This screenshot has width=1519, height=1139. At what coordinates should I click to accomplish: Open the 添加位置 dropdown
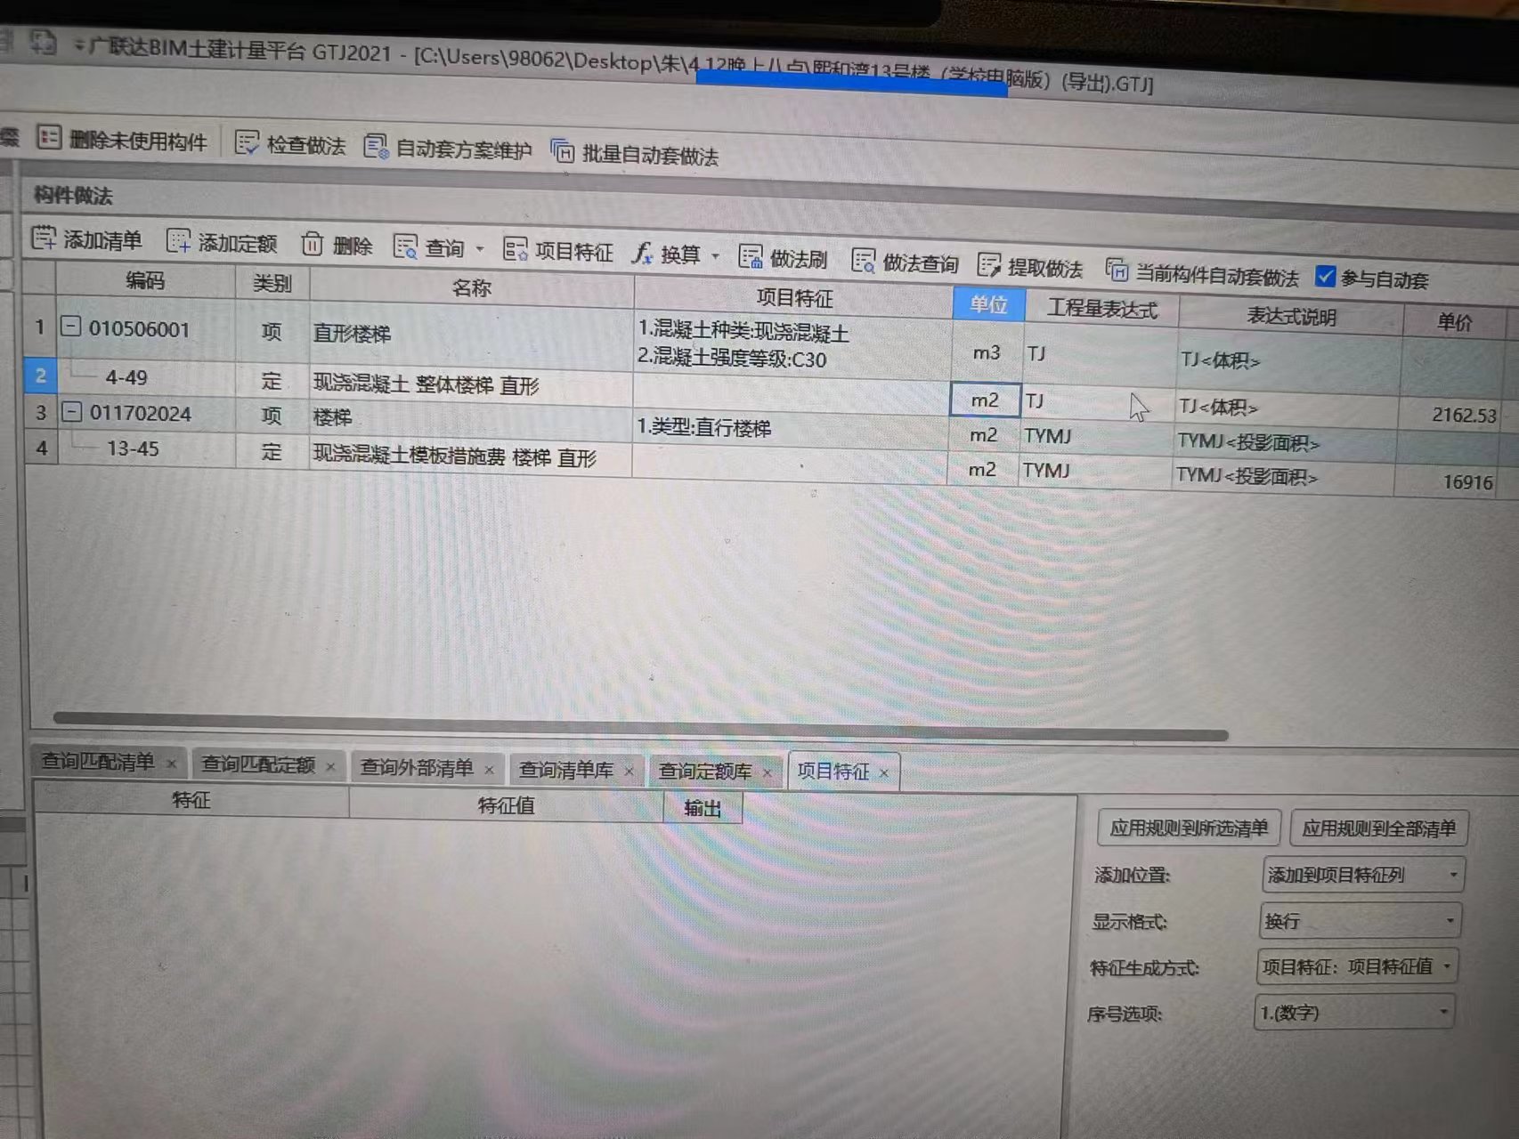(1362, 875)
